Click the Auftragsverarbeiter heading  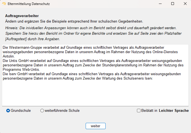click(x=22, y=16)
